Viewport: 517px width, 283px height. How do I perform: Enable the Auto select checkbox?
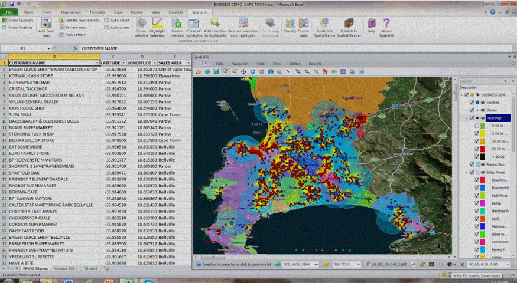[106, 20]
